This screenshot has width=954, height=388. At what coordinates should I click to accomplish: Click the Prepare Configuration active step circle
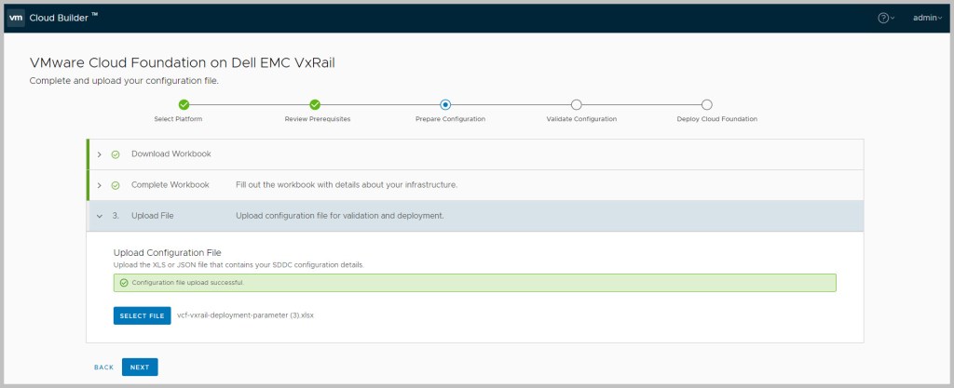pos(445,105)
